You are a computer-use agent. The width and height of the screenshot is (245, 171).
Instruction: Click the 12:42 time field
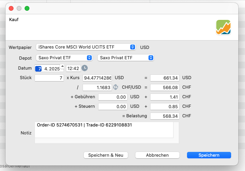point(73,68)
